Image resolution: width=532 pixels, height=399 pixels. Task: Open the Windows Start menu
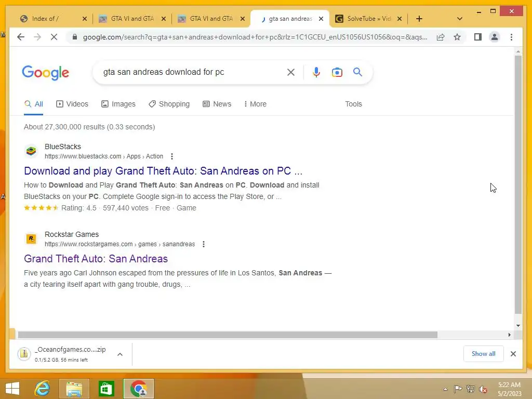point(12,389)
